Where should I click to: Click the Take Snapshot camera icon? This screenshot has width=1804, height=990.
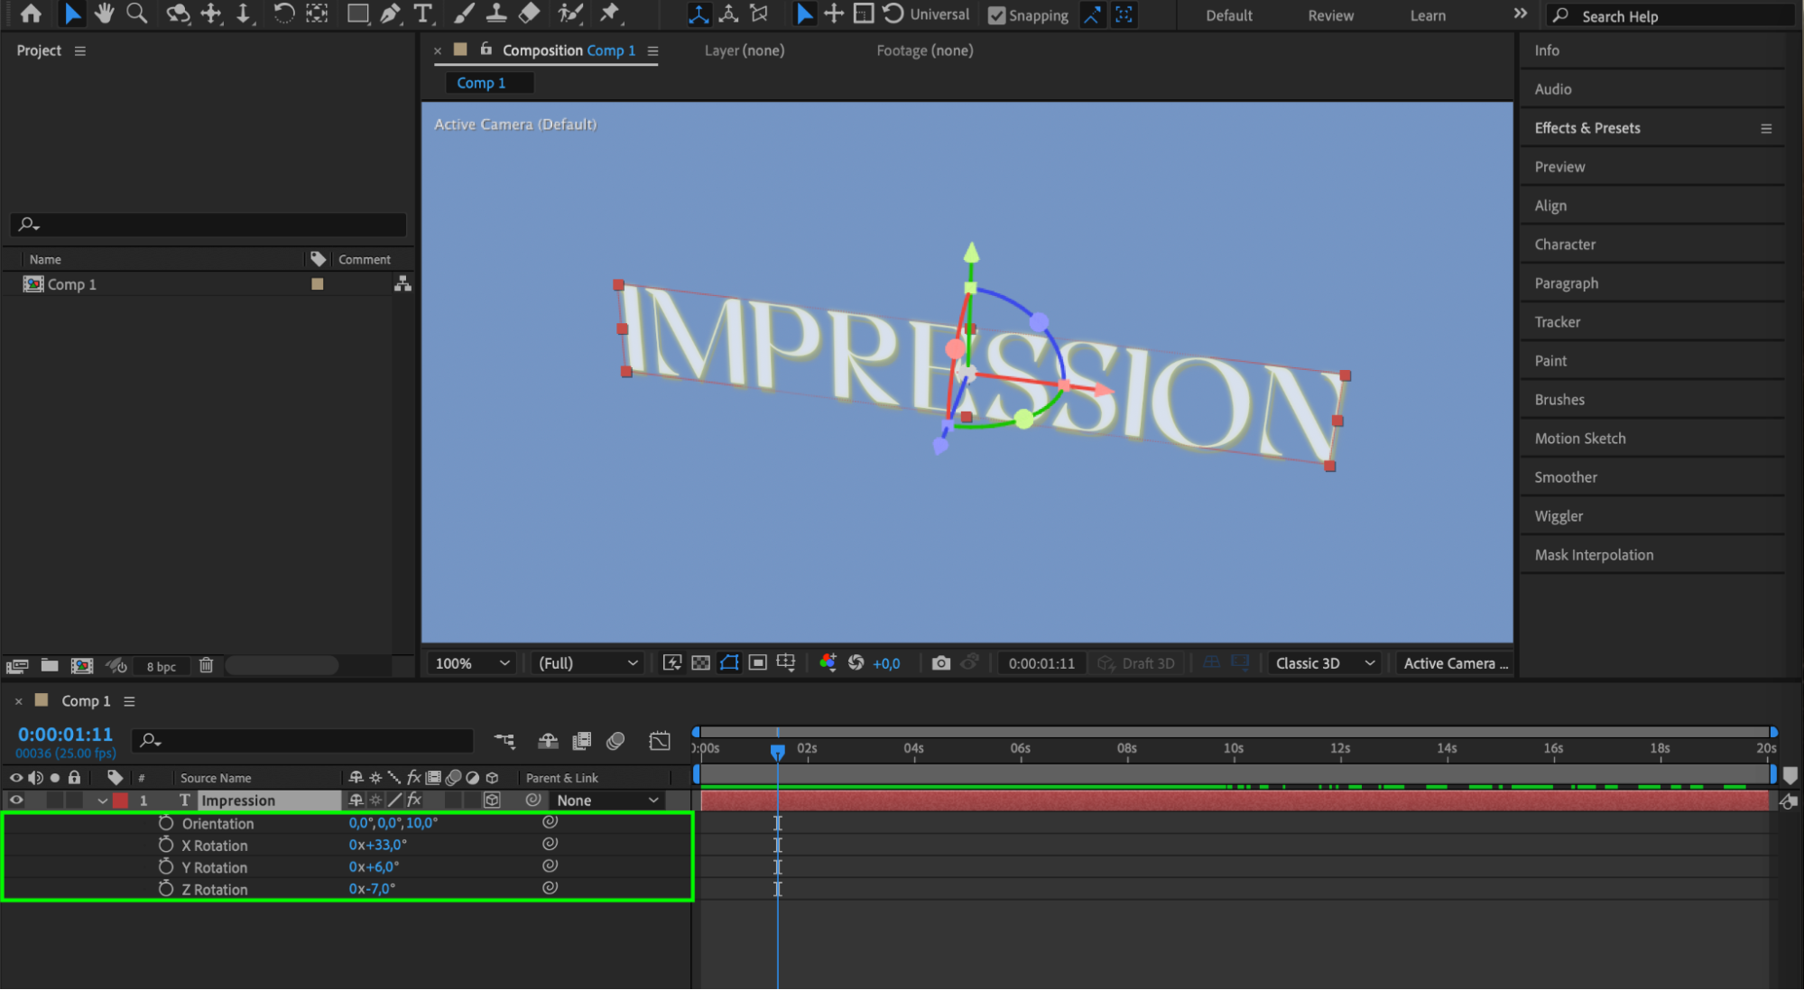940,663
